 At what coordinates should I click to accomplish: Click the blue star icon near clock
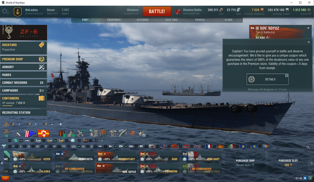[x=305, y=178]
